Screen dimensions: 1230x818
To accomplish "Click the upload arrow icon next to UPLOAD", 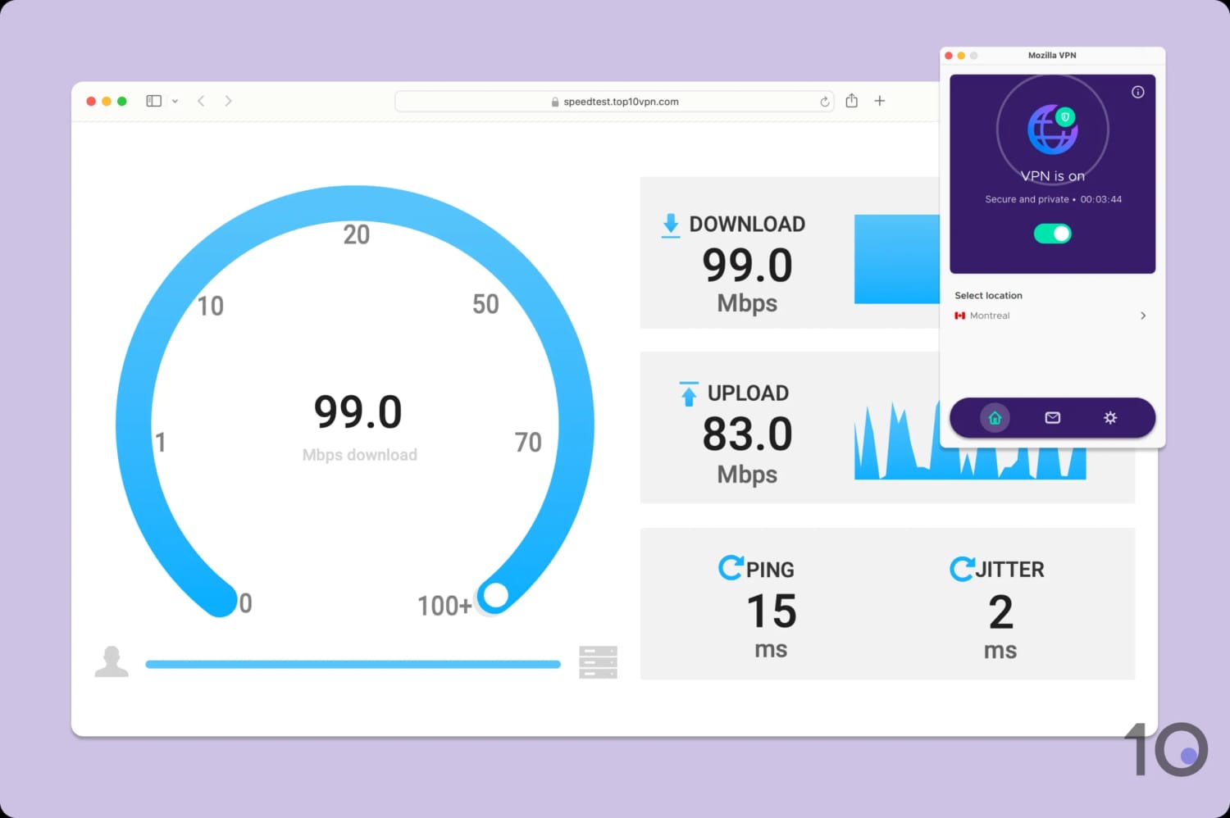I will click(x=687, y=393).
